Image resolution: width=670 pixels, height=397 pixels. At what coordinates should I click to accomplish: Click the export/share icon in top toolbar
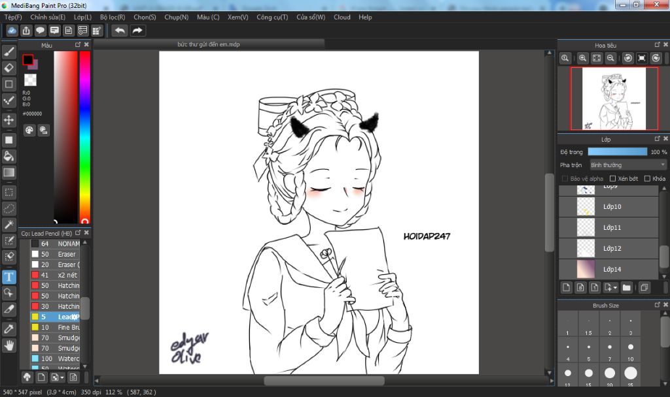pyautogui.click(x=26, y=31)
